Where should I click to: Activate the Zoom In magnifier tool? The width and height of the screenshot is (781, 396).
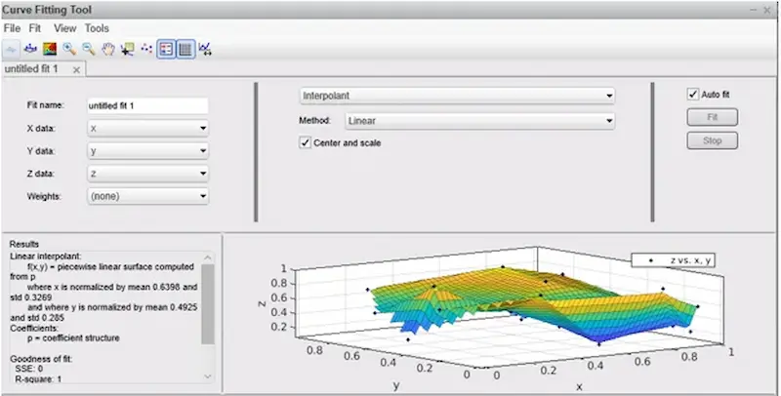[x=69, y=49]
